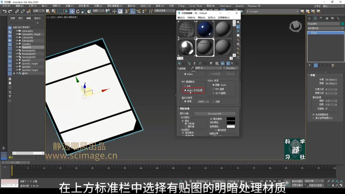345x194 pixels.
Task: Open the 贴图 #4 map name dropdown
Action: click(208, 68)
